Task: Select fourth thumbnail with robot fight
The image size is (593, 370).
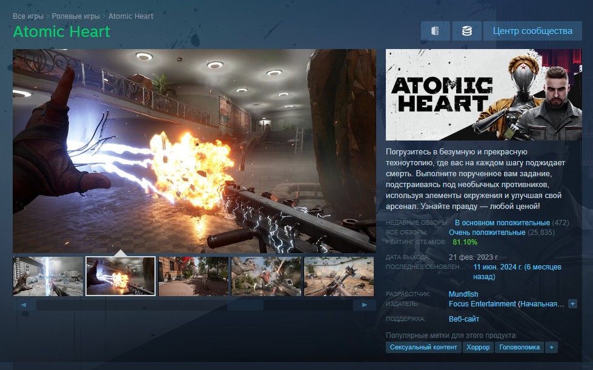Action: click(267, 276)
